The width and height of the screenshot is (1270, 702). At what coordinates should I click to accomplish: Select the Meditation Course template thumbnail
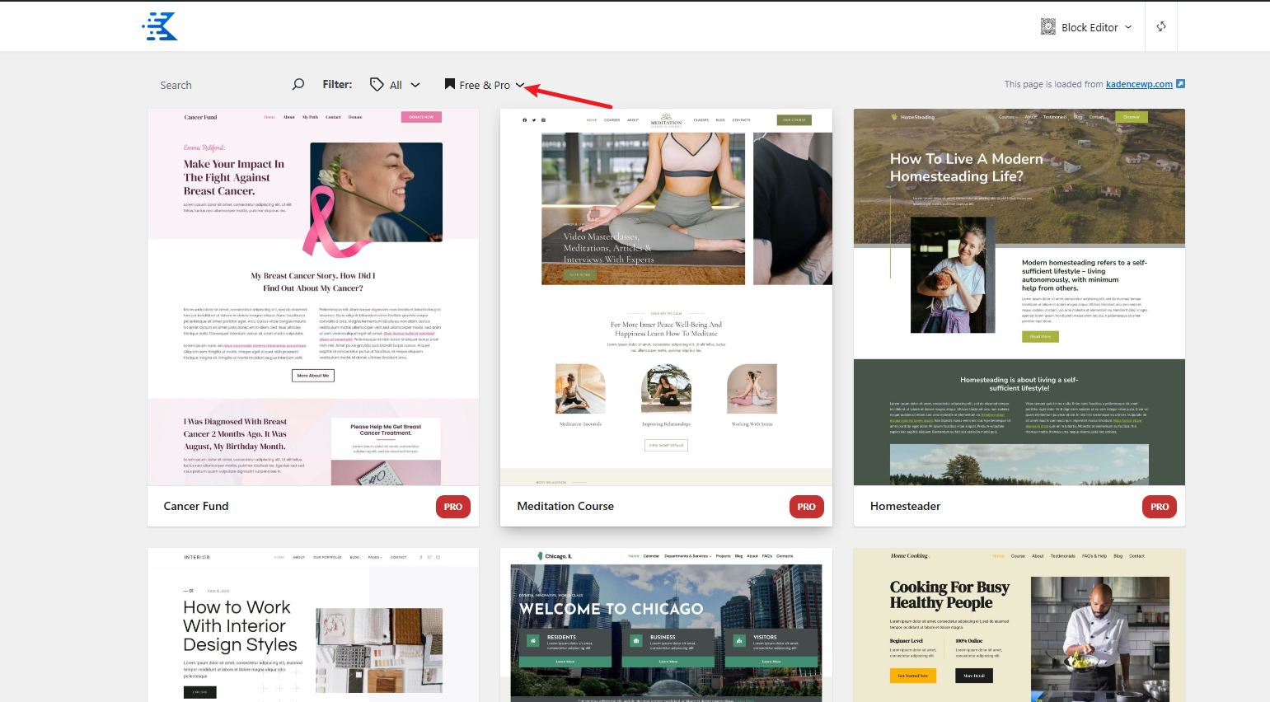666,297
